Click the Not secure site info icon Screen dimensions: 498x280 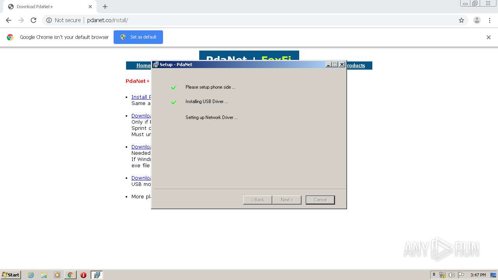(x=49, y=20)
